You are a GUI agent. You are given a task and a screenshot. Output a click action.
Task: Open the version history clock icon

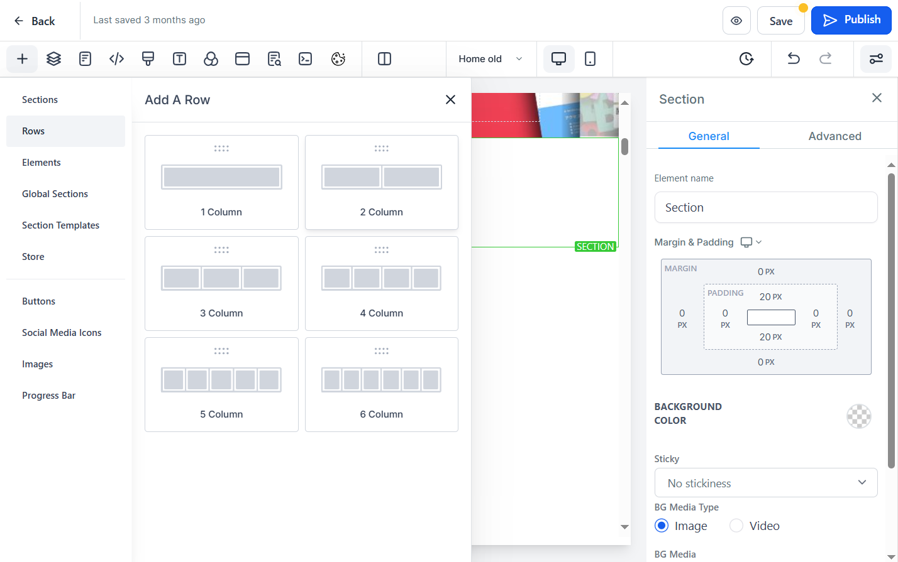(746, 59)
